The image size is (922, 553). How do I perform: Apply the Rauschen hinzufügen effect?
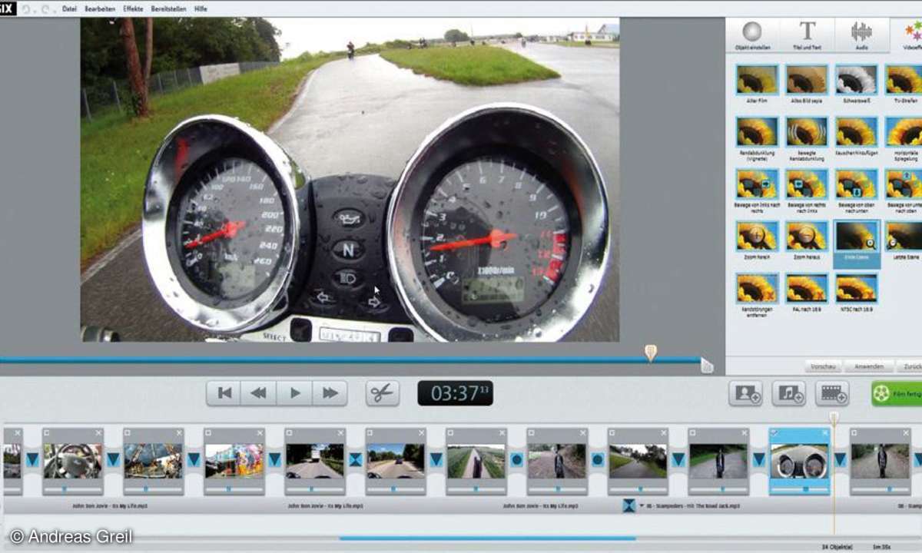pos(857,132)
